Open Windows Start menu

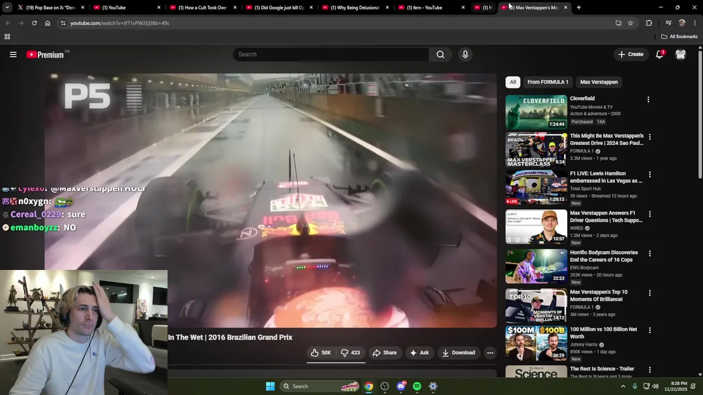pyautogui.click(x=270, y=386)
